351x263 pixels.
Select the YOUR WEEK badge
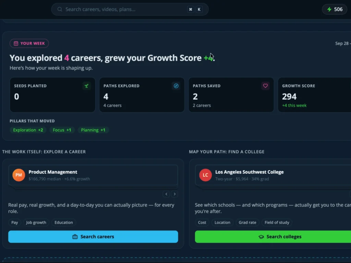[29, 43]
